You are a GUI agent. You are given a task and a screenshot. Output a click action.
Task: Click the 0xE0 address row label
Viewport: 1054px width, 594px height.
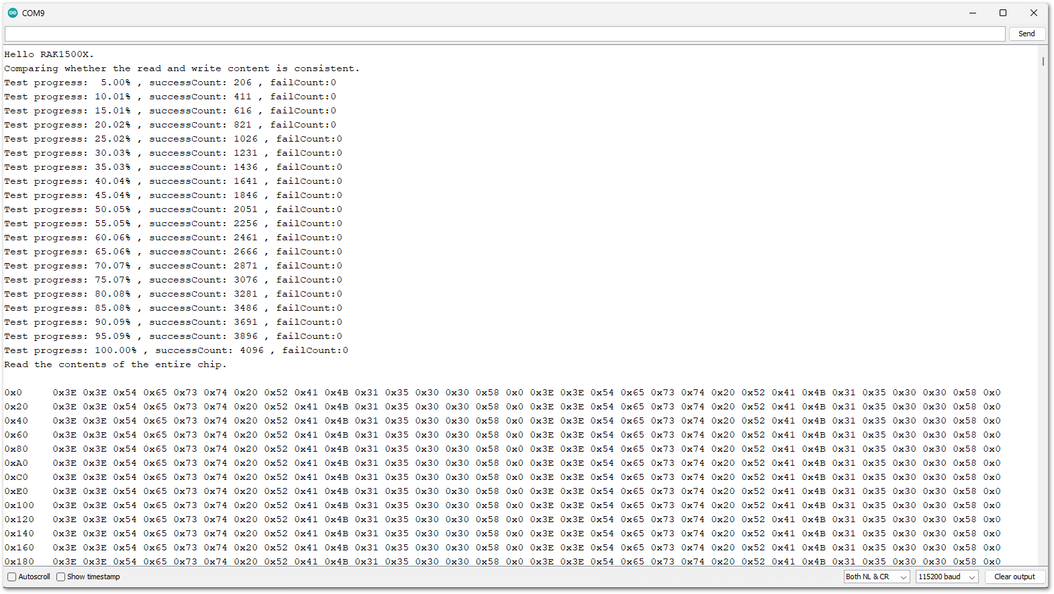tap(16, 491)
